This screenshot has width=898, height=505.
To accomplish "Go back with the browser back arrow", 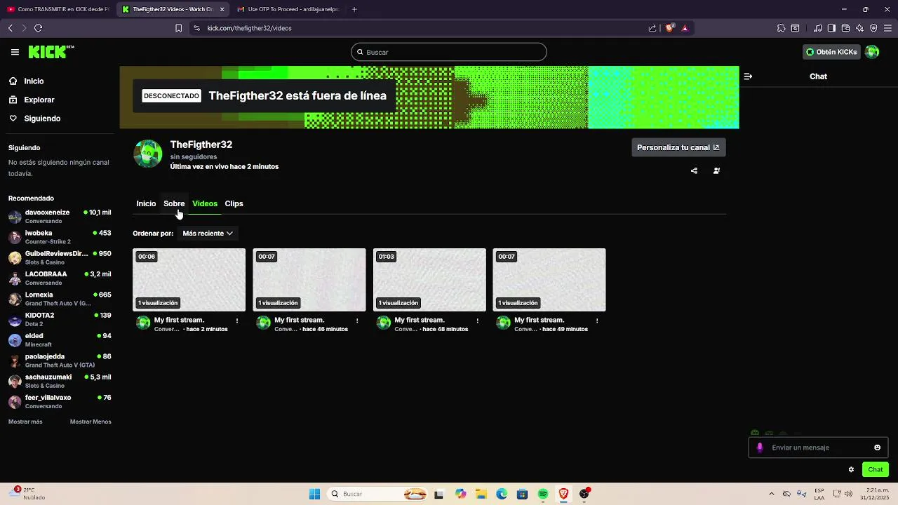I will (x=10, y=28).
